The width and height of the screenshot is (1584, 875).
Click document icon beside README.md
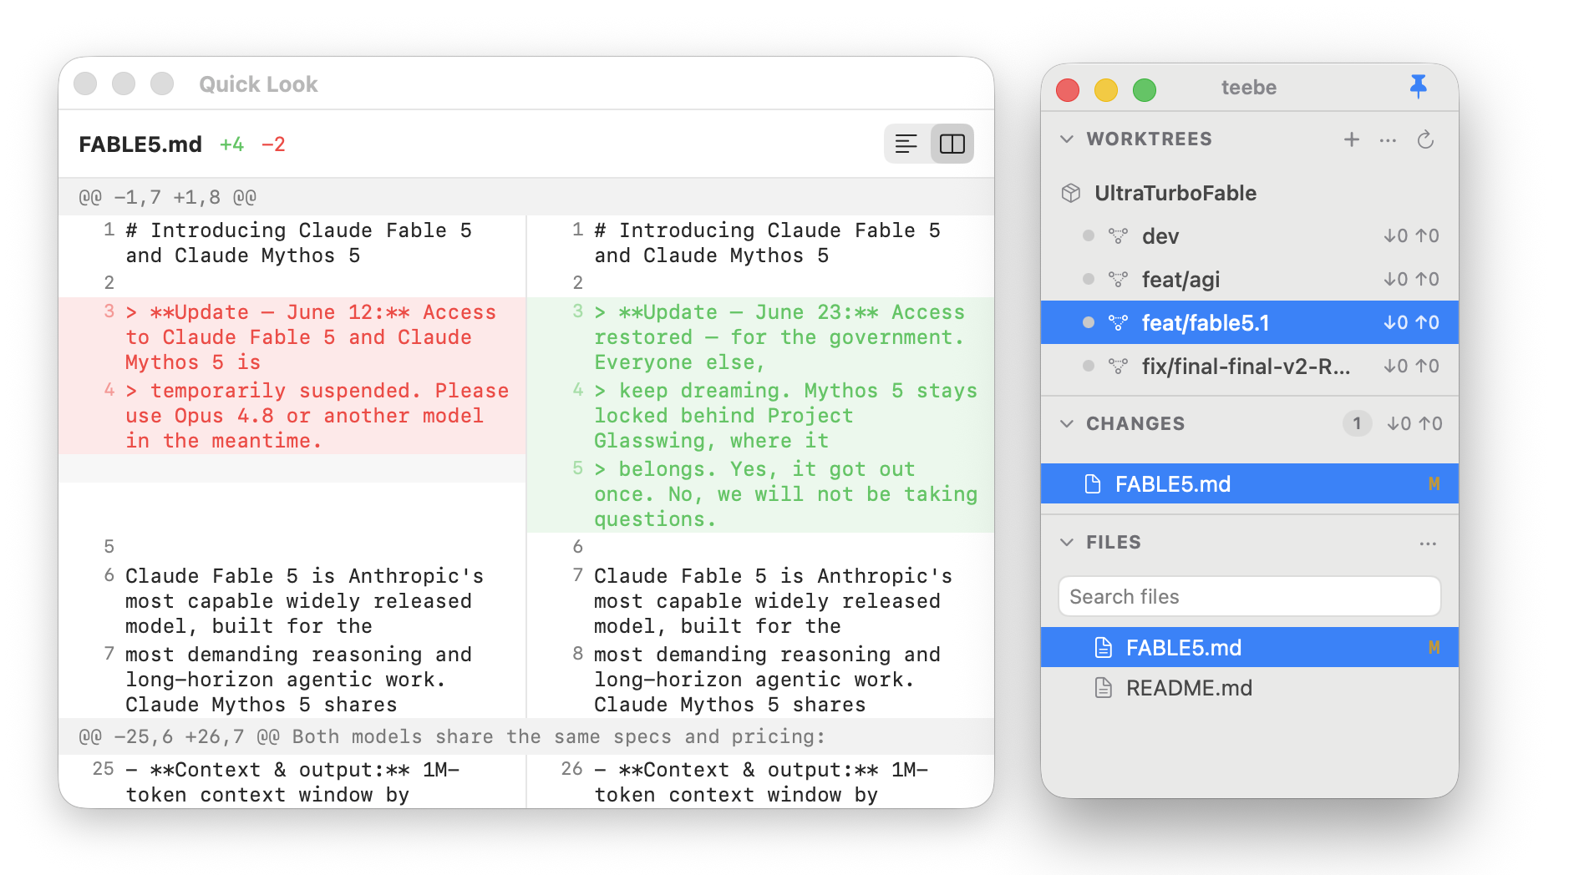(1104, 687)
